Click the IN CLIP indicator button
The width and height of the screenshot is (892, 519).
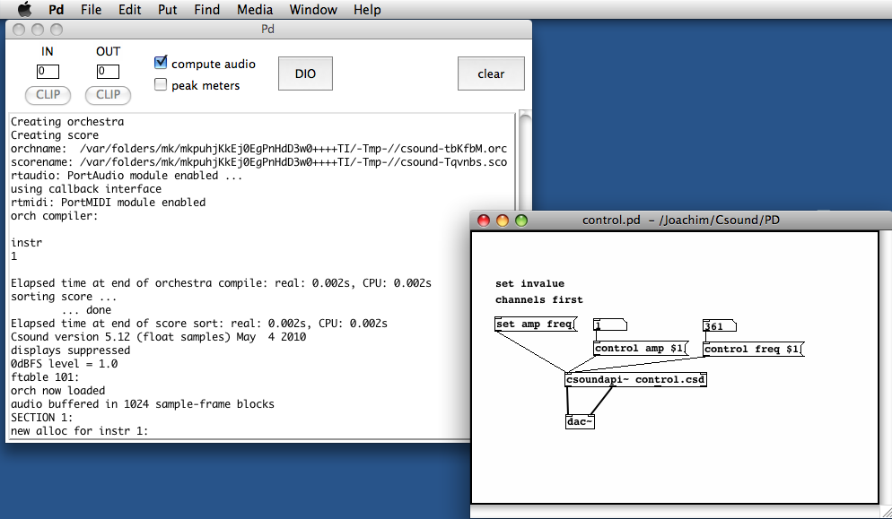point(48,94)
